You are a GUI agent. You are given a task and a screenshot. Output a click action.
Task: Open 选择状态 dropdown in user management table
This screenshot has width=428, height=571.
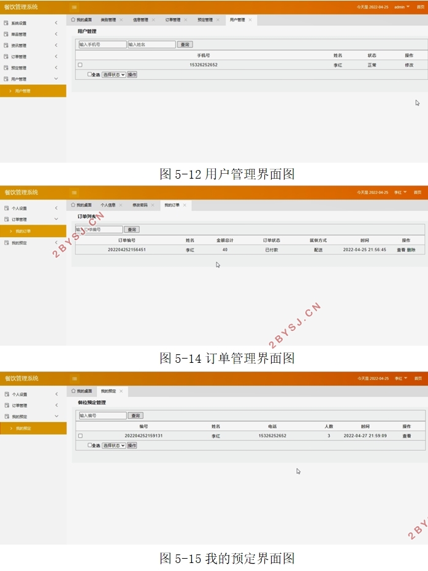[114, 75]
